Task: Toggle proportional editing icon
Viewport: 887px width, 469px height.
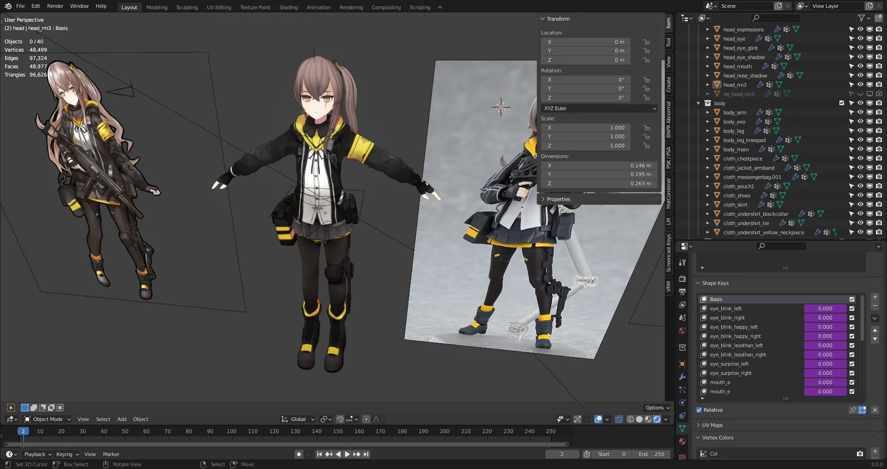Action: tap(366, 419)
